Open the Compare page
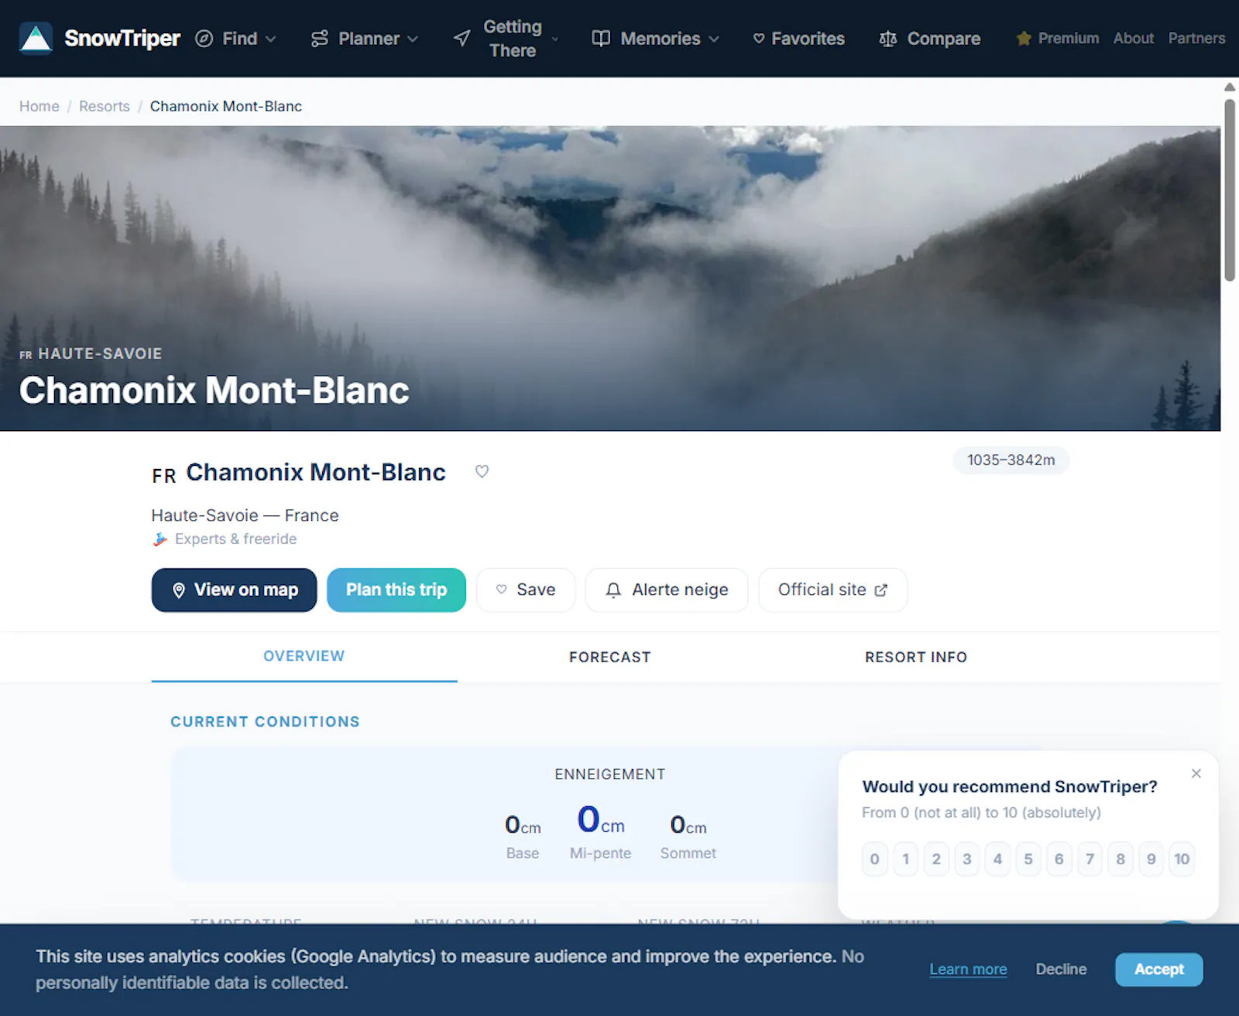Screen dimensions: 1239x1016 [x=930, y=39]
